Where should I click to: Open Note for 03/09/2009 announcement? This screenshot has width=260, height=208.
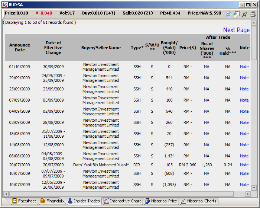point(244,122)
